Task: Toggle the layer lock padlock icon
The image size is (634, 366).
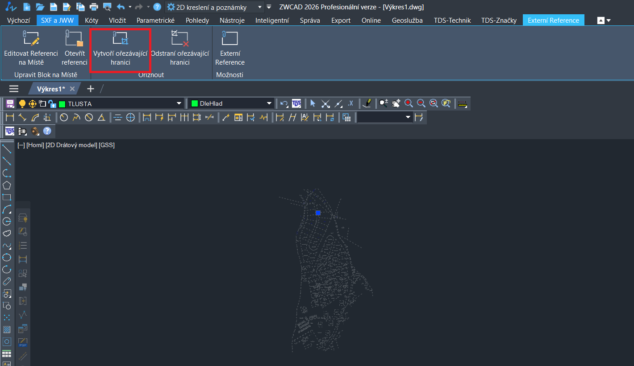Action: [x=52, y=104]
